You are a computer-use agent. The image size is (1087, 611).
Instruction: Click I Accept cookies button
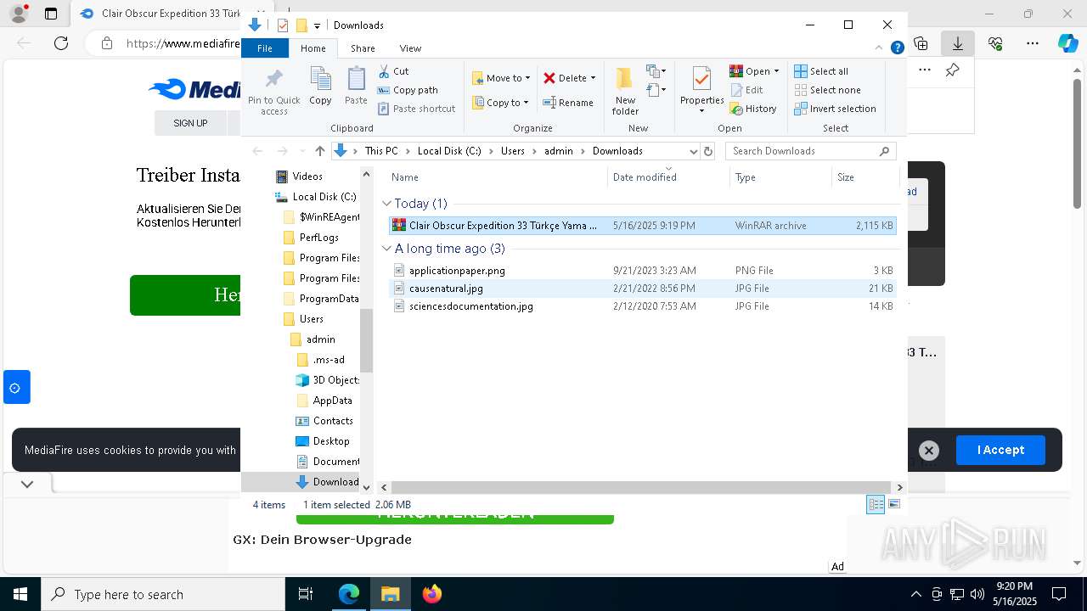pos(1000,450)
